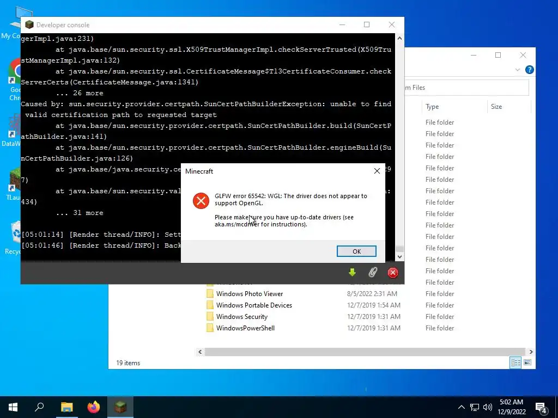Open the taskbar clock showing 5:02 AM
This screenshot has height=418, width=558.
pos(511,407)
